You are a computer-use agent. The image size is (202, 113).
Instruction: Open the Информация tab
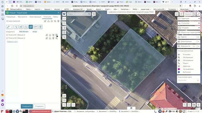pos(11,17)
